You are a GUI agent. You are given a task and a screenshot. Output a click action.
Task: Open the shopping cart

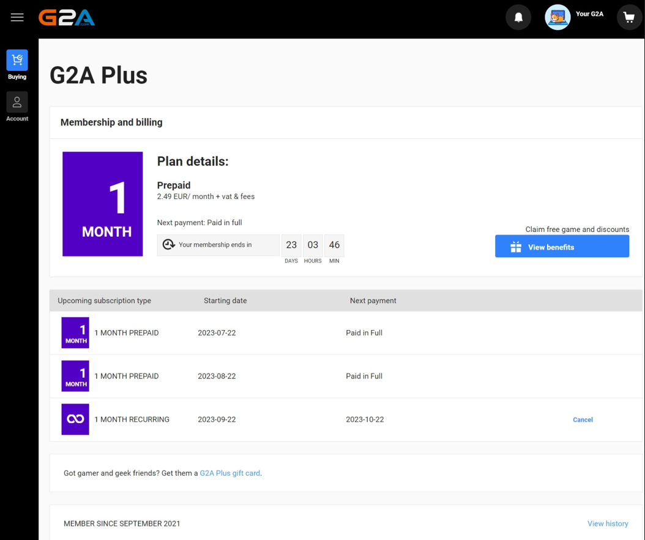[629, 17]
